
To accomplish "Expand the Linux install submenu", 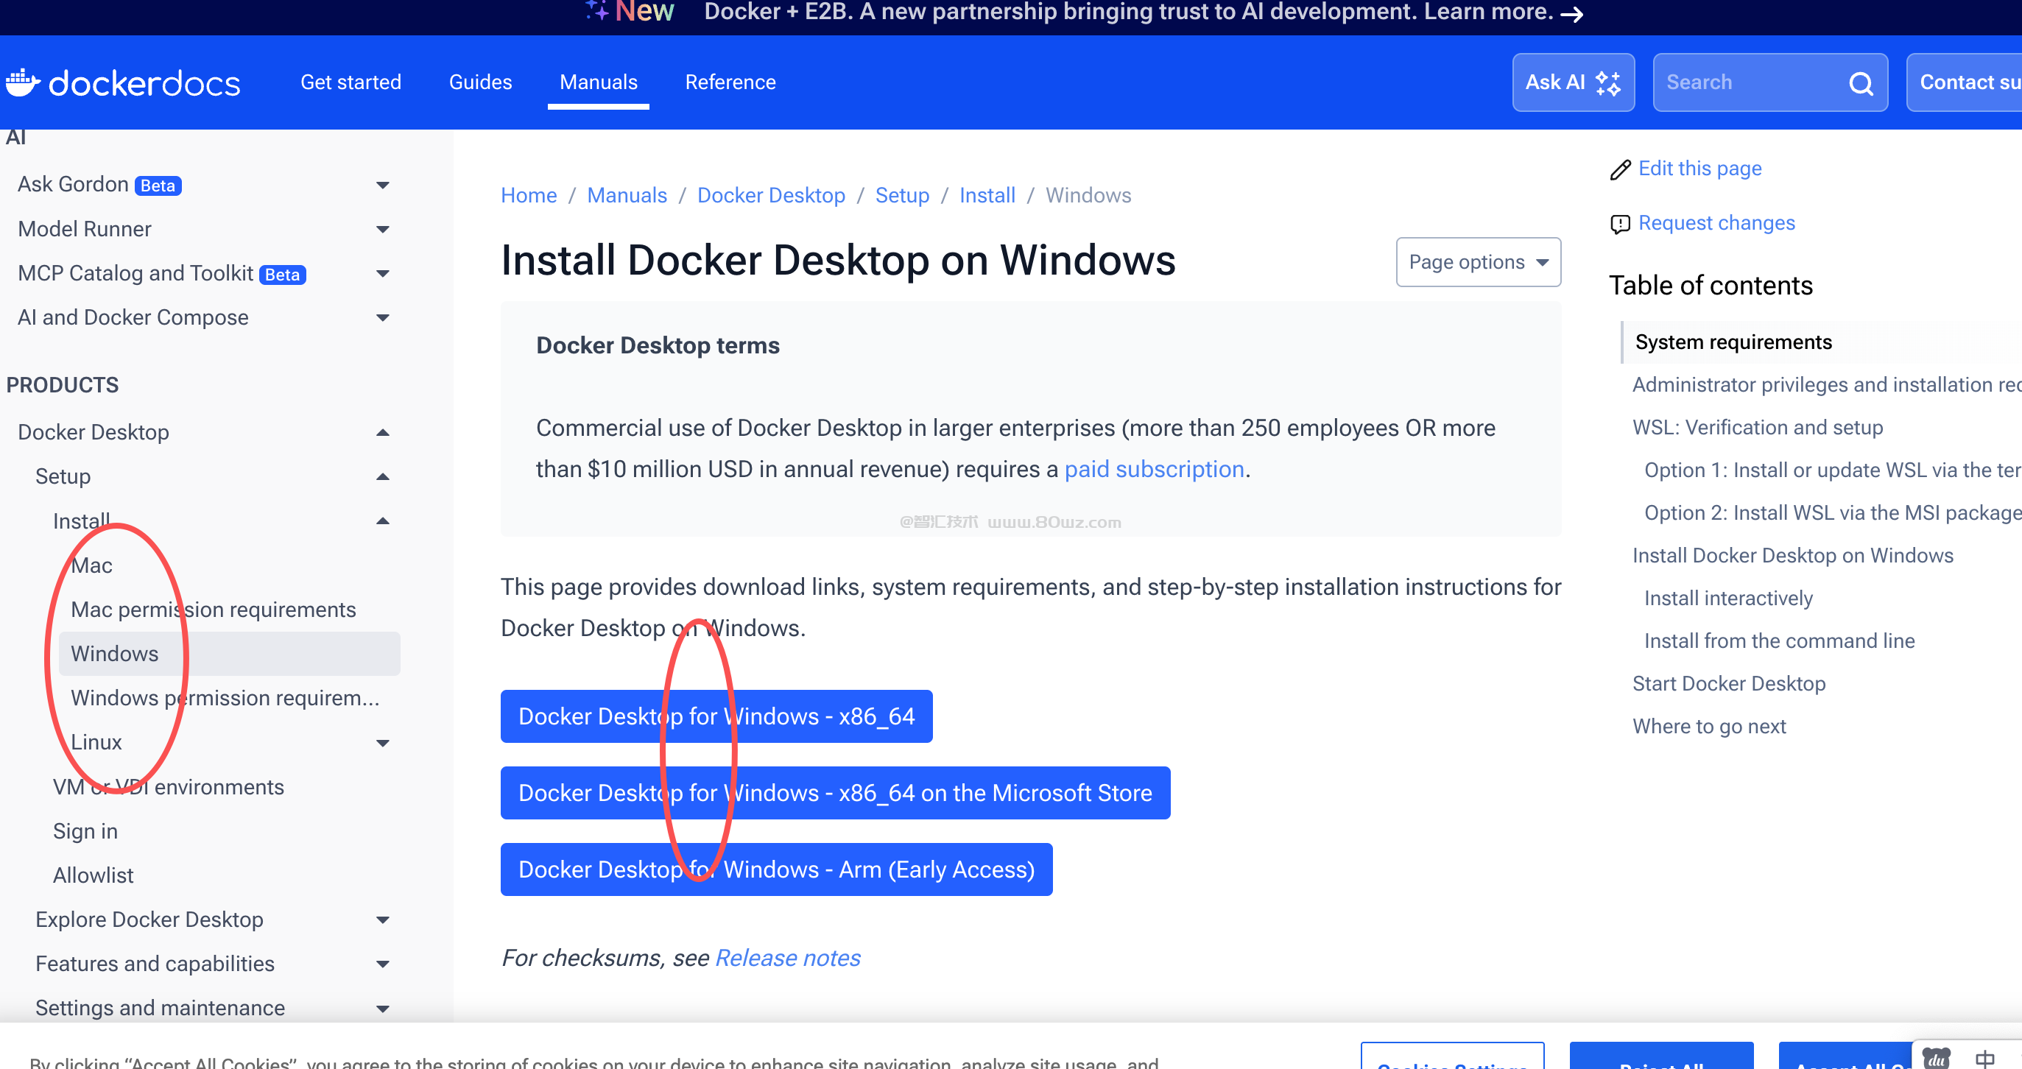I will pos(382,743).
